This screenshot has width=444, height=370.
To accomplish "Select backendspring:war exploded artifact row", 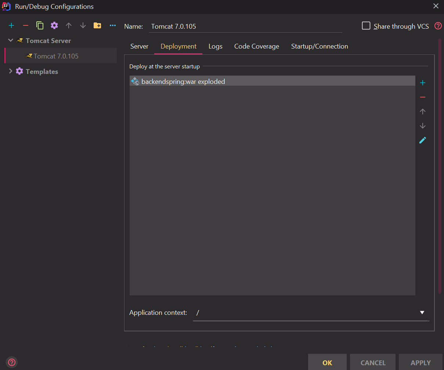I will point(272,81).
